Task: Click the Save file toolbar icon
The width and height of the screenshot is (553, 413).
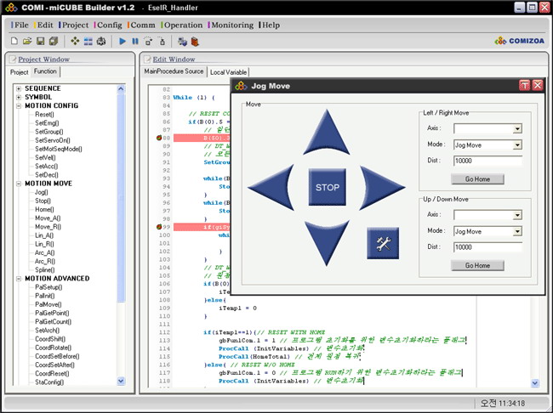Action: coord(41,41)
